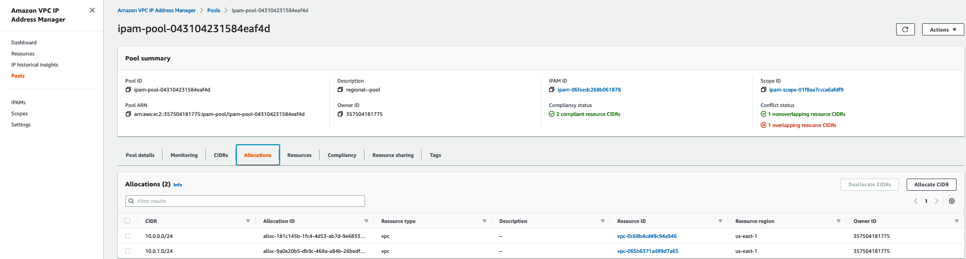Image resolution: width=966 pixels, height=259 pixels.
Task: Open Resources in sidebar navigation
Action: coord(23,54)
